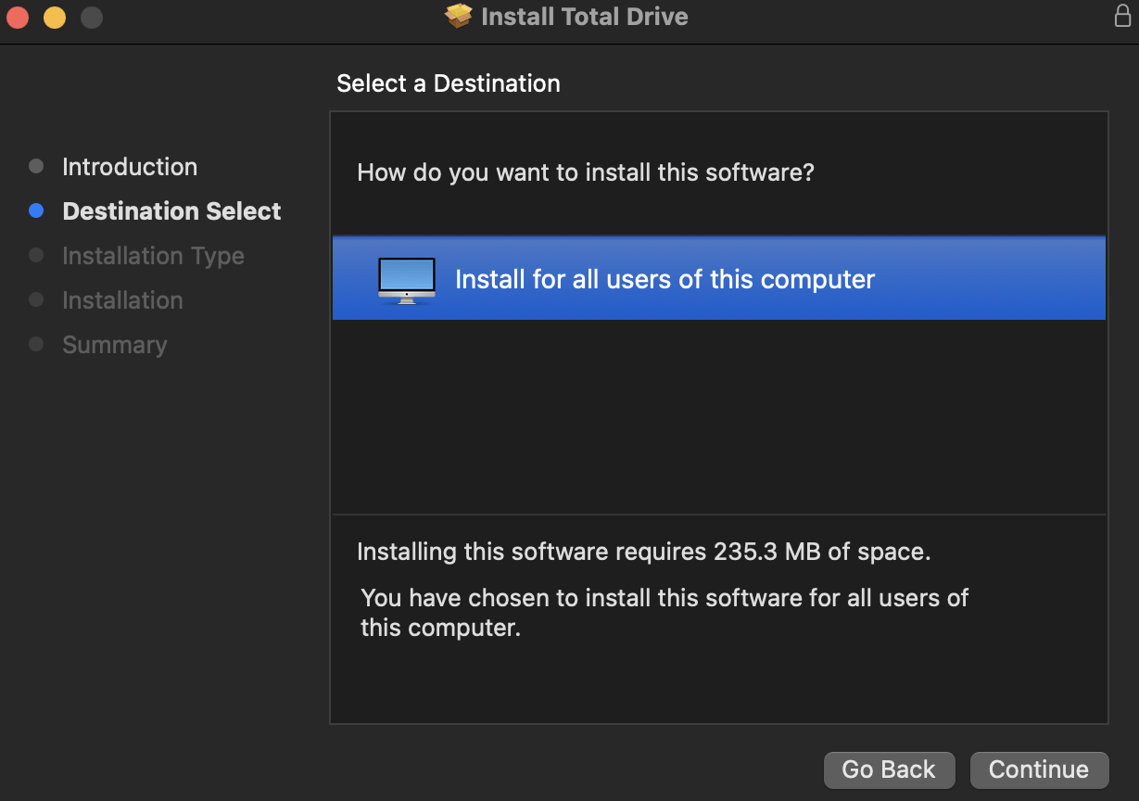This screenshot has width=1139, height=801.
Task: Click the Destination Select step in the sidebar
Action: pos(171,210)
